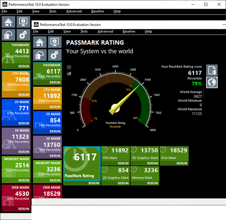226x220 pixels.
Task: Rerun Memory Mark under the 2514 score
Action: click(24, 180)
